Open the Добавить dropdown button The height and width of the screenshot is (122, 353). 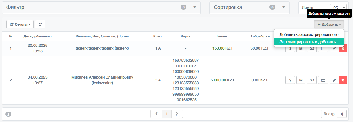(329, 25)
